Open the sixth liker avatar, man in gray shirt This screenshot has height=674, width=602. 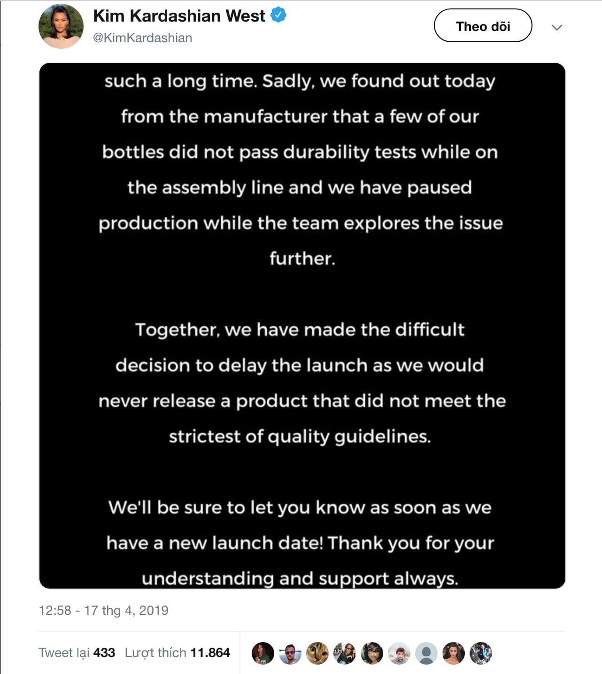[399, 653]
